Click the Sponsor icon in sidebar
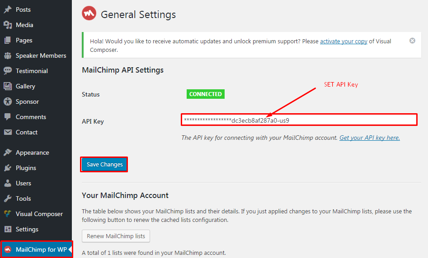The width and height of the screenshot is (428, 258). point(8,101)
